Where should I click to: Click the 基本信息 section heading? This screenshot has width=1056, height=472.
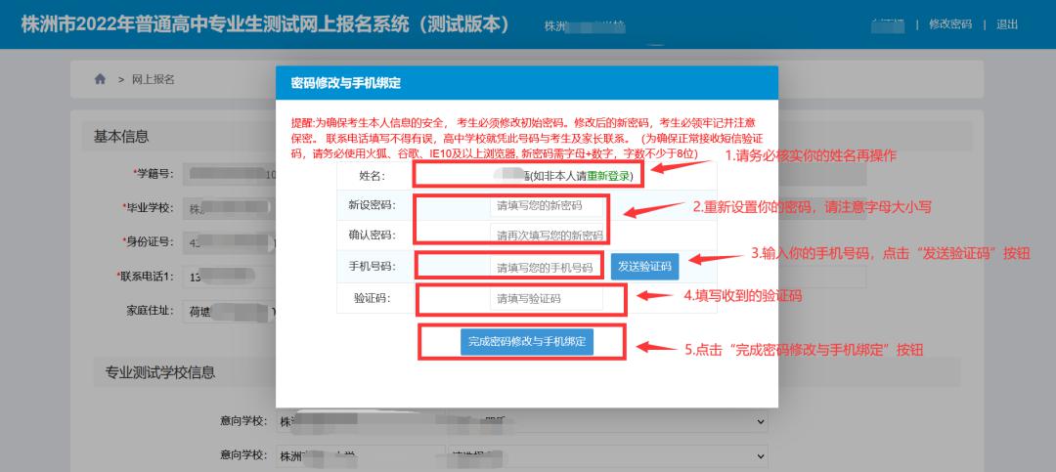click(x=121, y=137)
